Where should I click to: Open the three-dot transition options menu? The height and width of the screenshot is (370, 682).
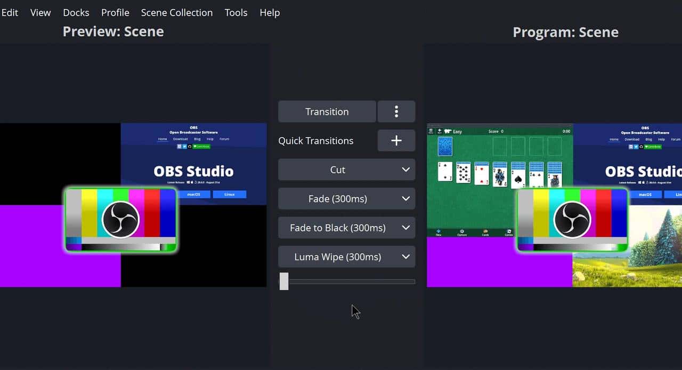coord(396,111)
